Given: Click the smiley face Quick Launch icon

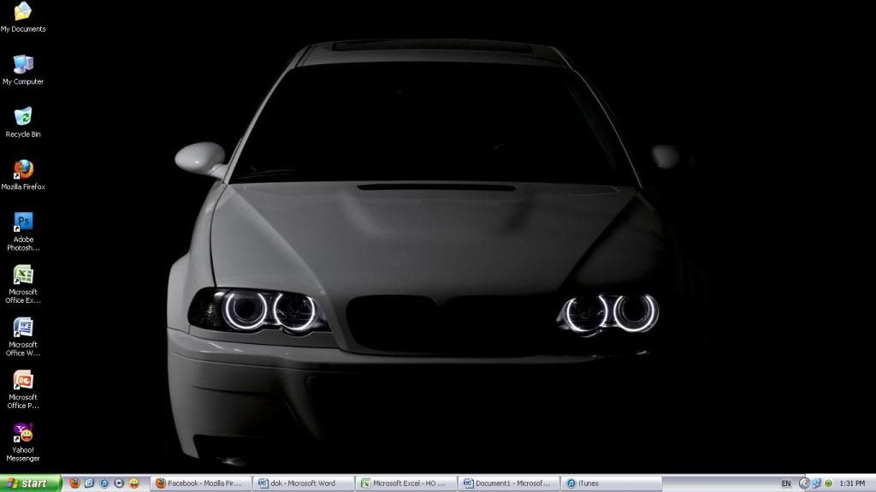Looking at the screenshot, I should 134,483.
